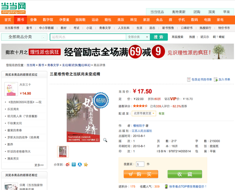Screen dimensions: 235x190
Task: Click publisher link 江苏人民出版社
Action: click(x=142, y=131)
